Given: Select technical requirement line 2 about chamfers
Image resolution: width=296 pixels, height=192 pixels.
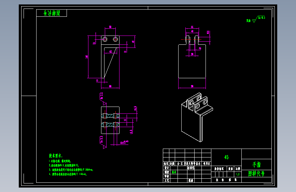Looking at the screenshot, I should [64, 165].
